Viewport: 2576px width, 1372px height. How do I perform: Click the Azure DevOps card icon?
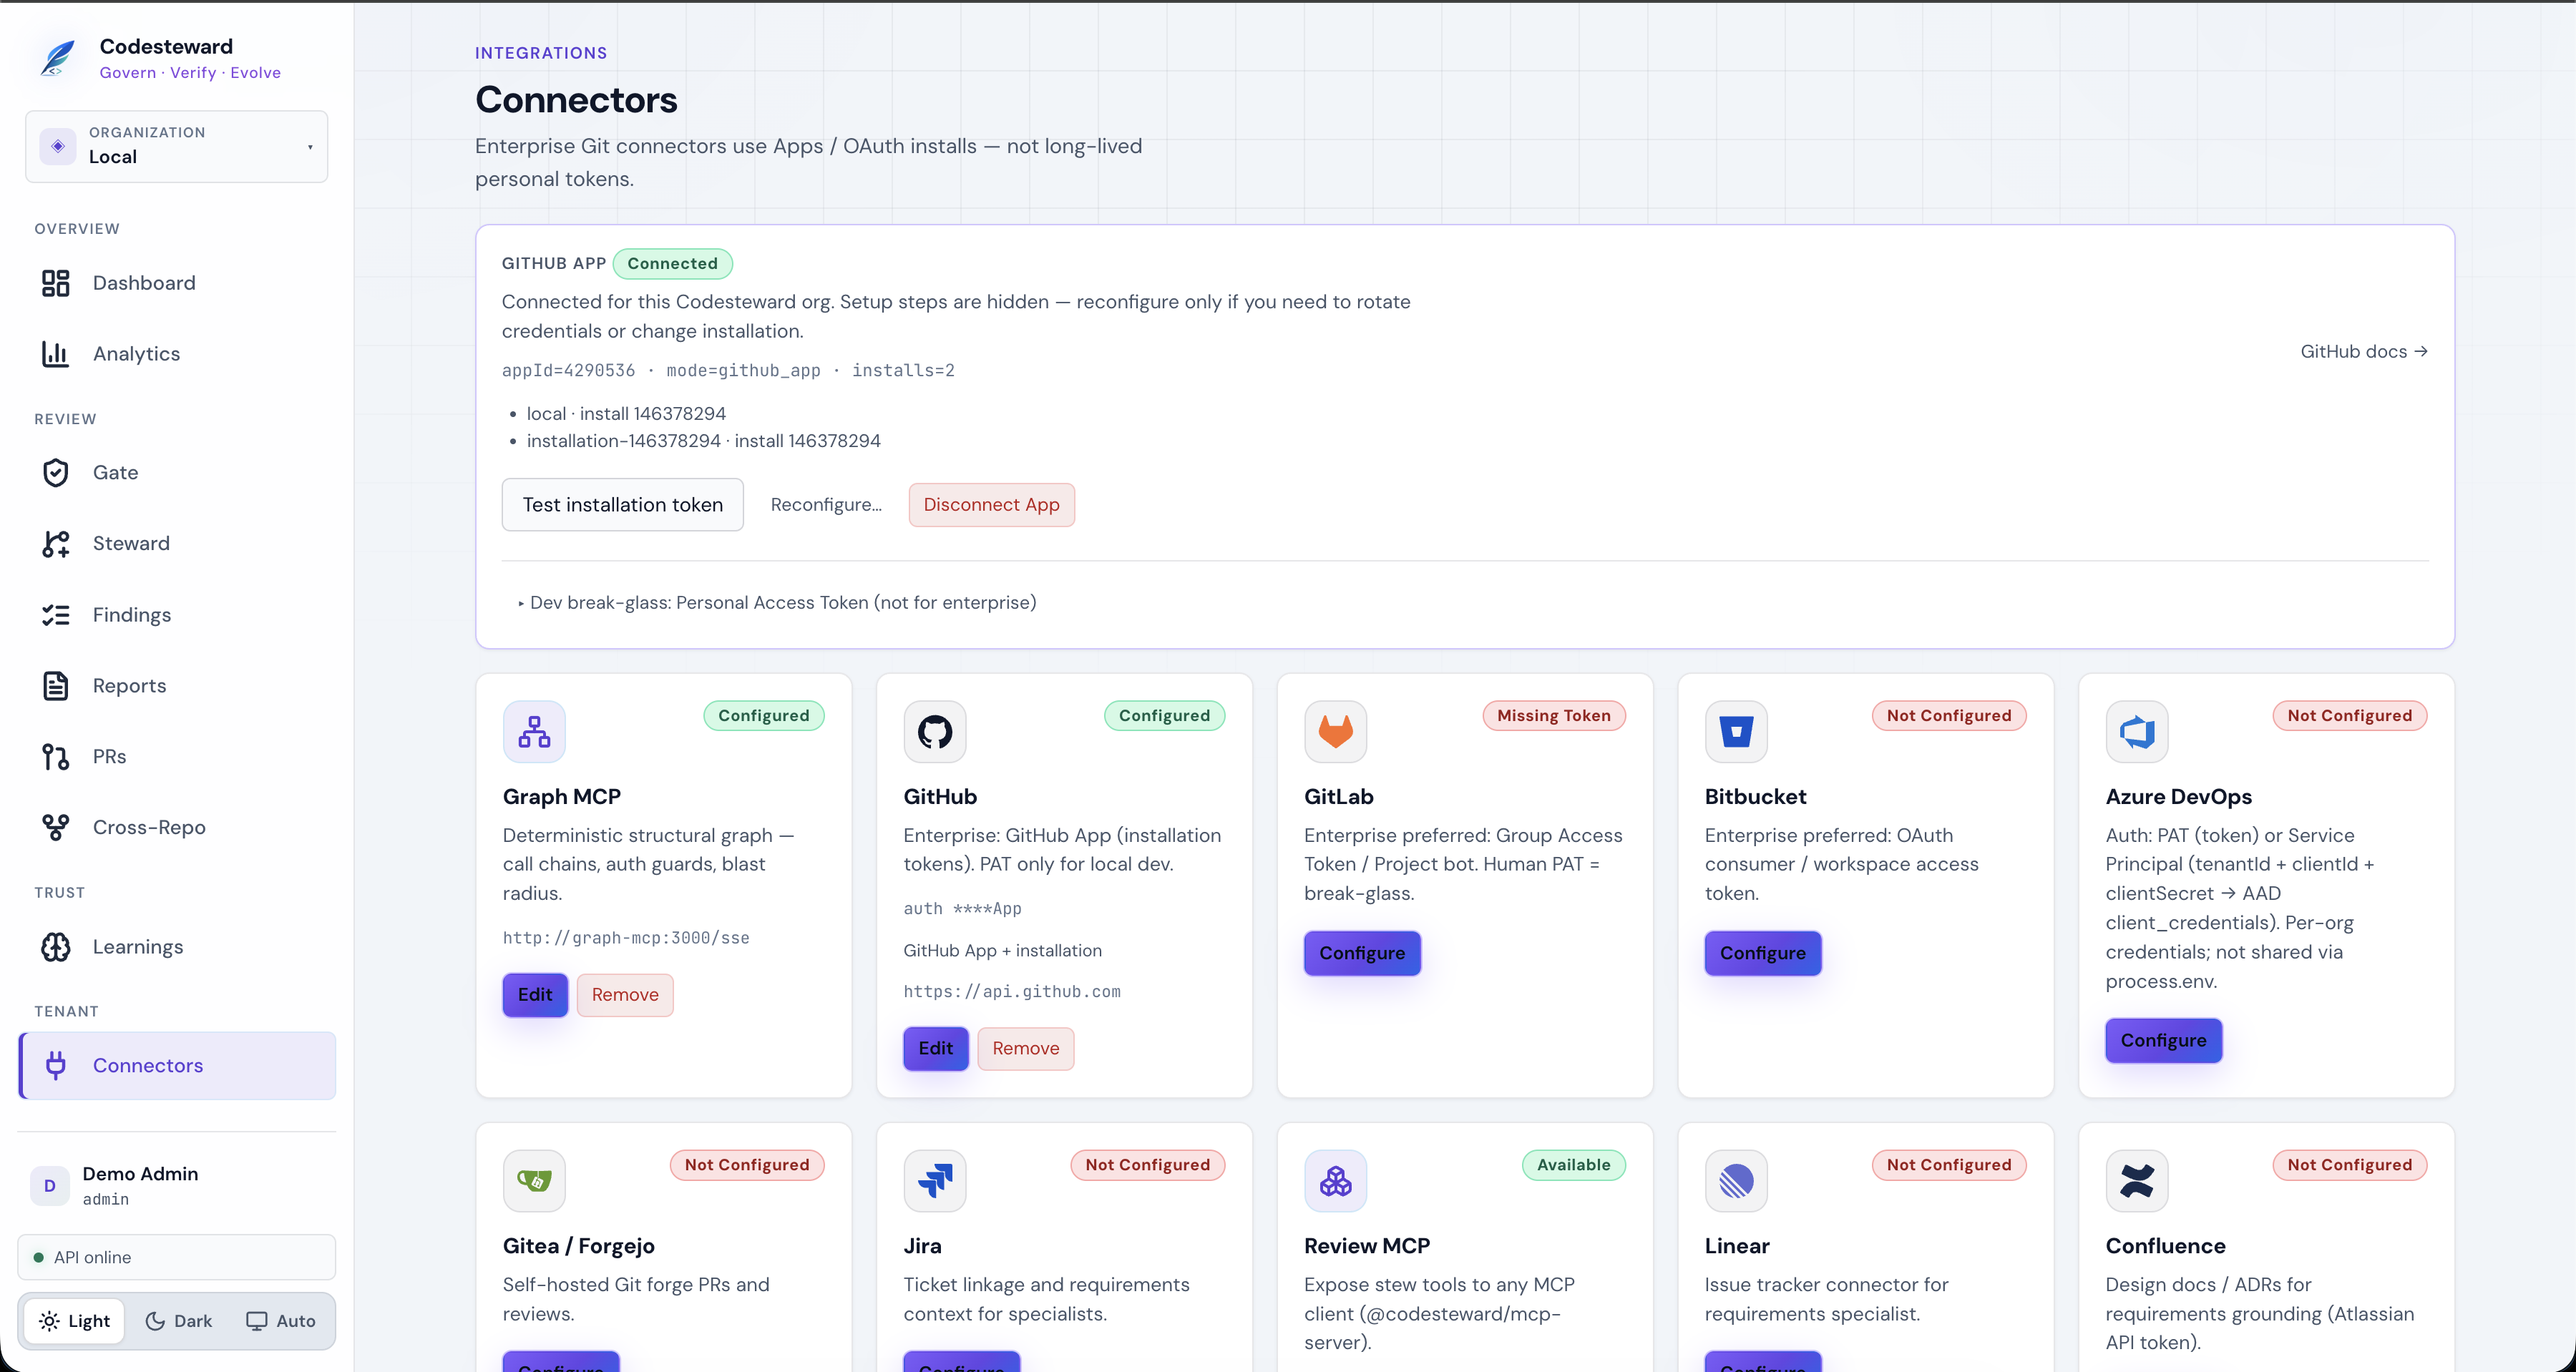[x=2137, y=732]
